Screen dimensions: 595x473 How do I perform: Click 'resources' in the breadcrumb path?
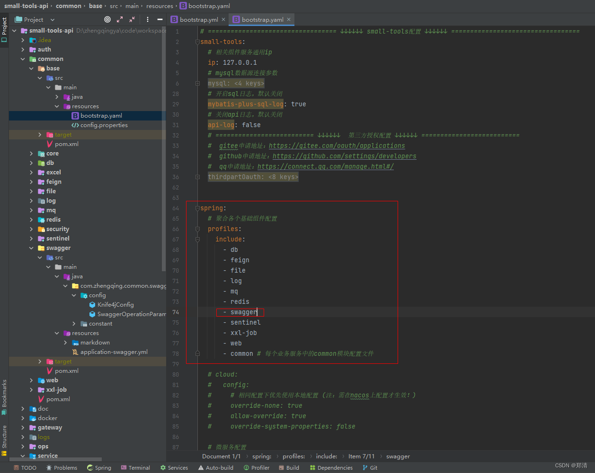(x=160, y=6)
